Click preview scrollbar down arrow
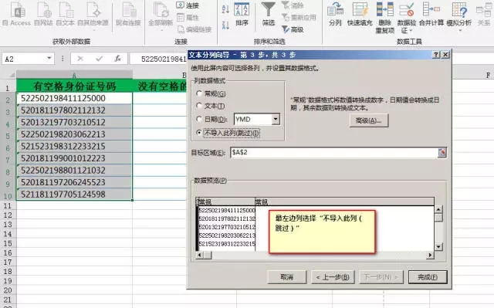494x308 pixels. 438,247
